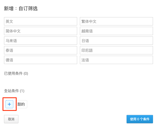Activate the 印尼語 name field
This screenshot has height=127, width=157.
116,50
